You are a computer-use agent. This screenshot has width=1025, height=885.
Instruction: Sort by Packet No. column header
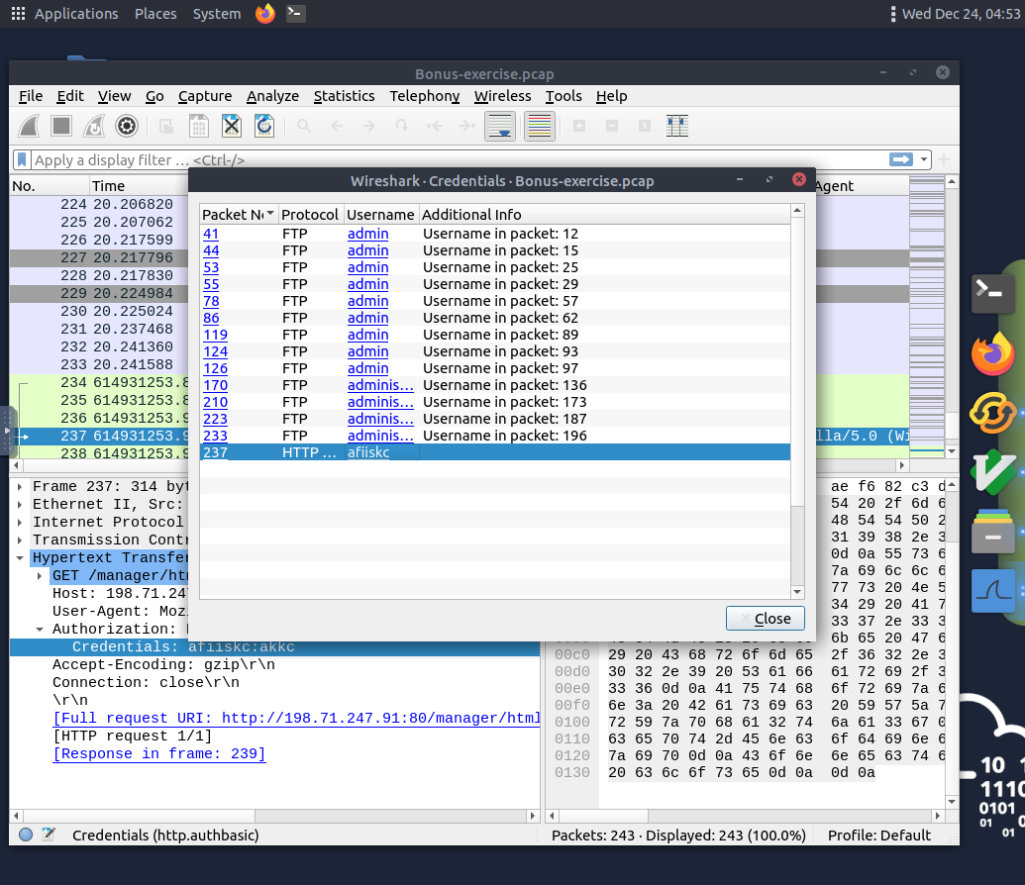[239, 215]
